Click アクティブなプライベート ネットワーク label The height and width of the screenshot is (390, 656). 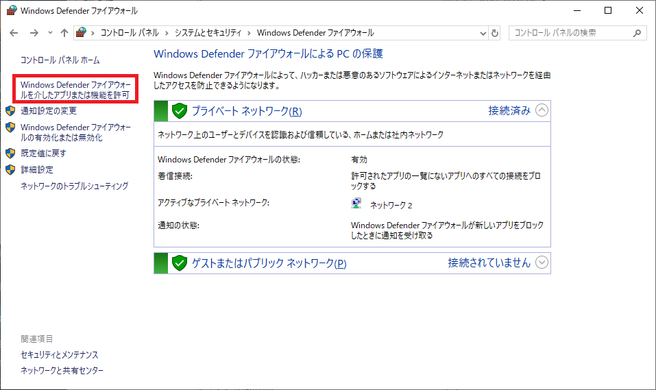[213, 202]
